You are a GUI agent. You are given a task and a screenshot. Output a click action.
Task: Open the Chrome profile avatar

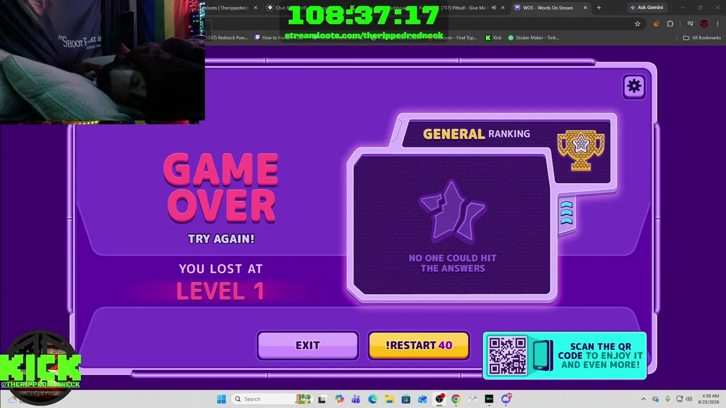[x=704, y=24]
